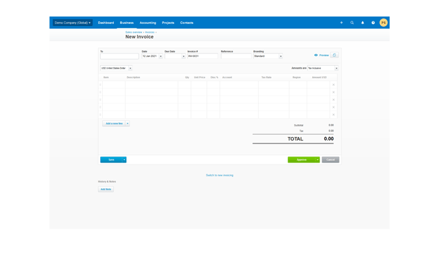The width and height of the screenshot is (439, 258).
Task: Go to the Dashboard menu
Action: (x=106, y=23)
